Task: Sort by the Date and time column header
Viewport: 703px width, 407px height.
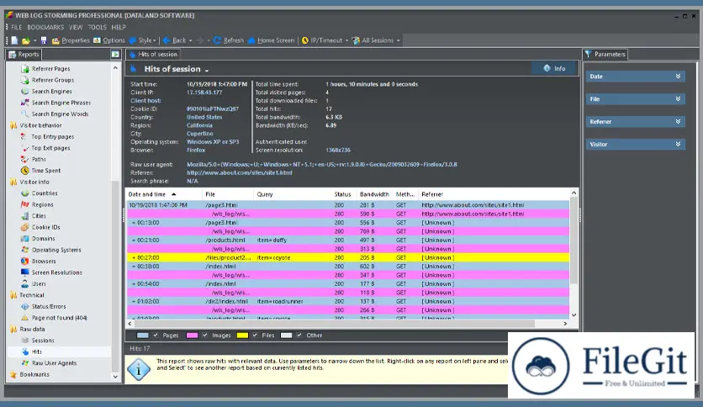Action: pos(164,194)
